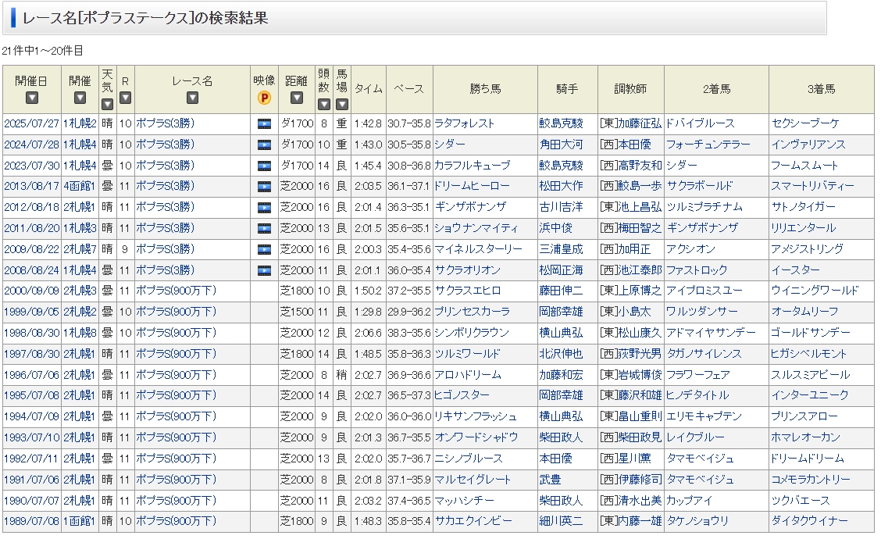
Task: Open third-place ダイタクウイナー link
Action: [x=810, y=521]
